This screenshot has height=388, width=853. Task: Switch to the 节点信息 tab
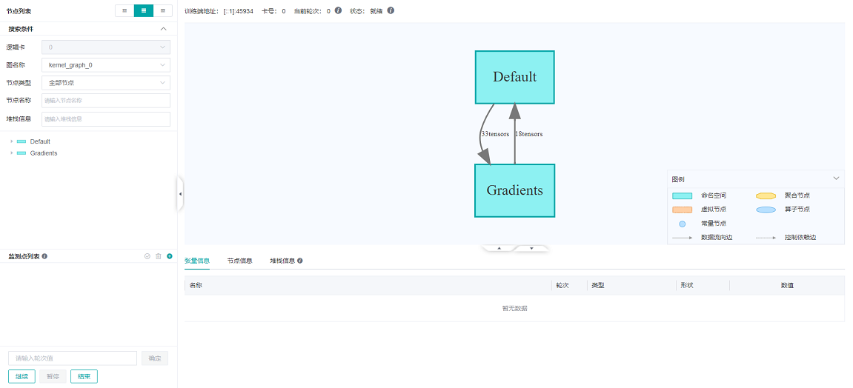click(239, 261)
